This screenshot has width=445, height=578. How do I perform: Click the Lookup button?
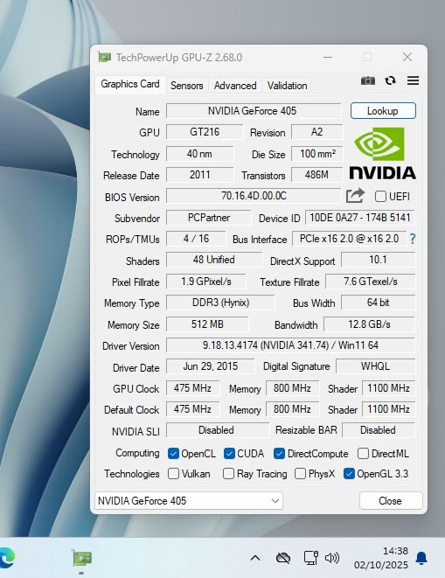[383, 111]
